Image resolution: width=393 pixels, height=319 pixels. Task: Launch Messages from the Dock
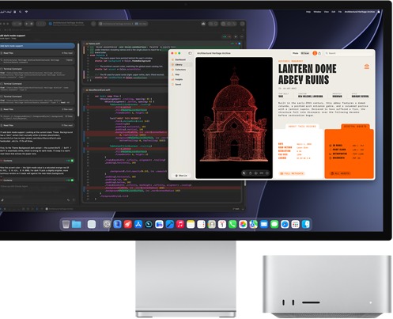pos(274,225)
